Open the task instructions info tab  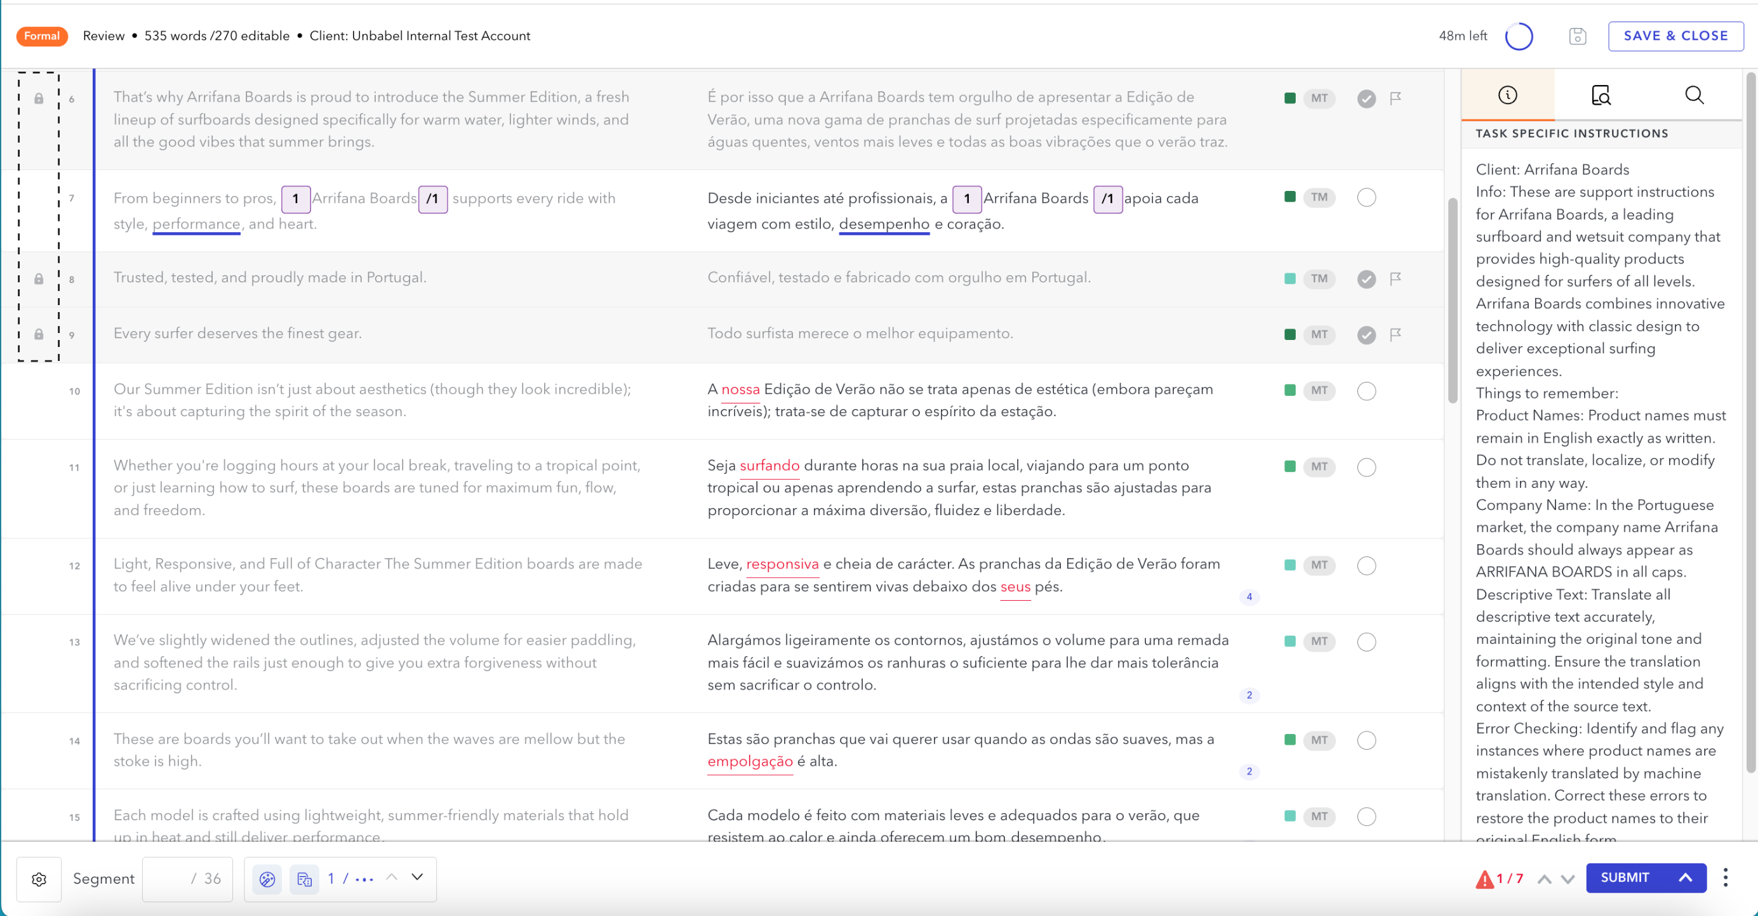coord(1508,95)
